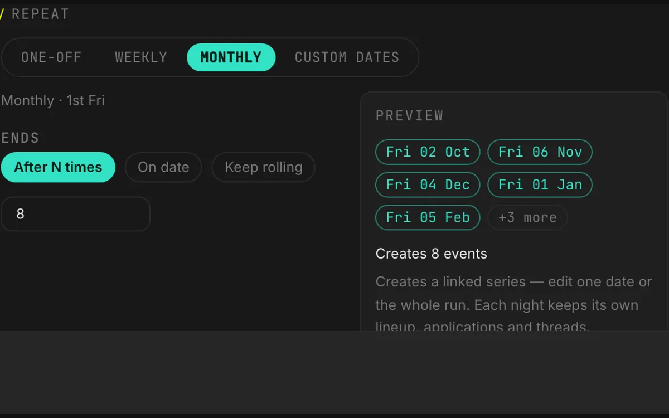Expand the +3 more dates chip
The width and height of the screenshot is (669, 418).
pos(527,218)
